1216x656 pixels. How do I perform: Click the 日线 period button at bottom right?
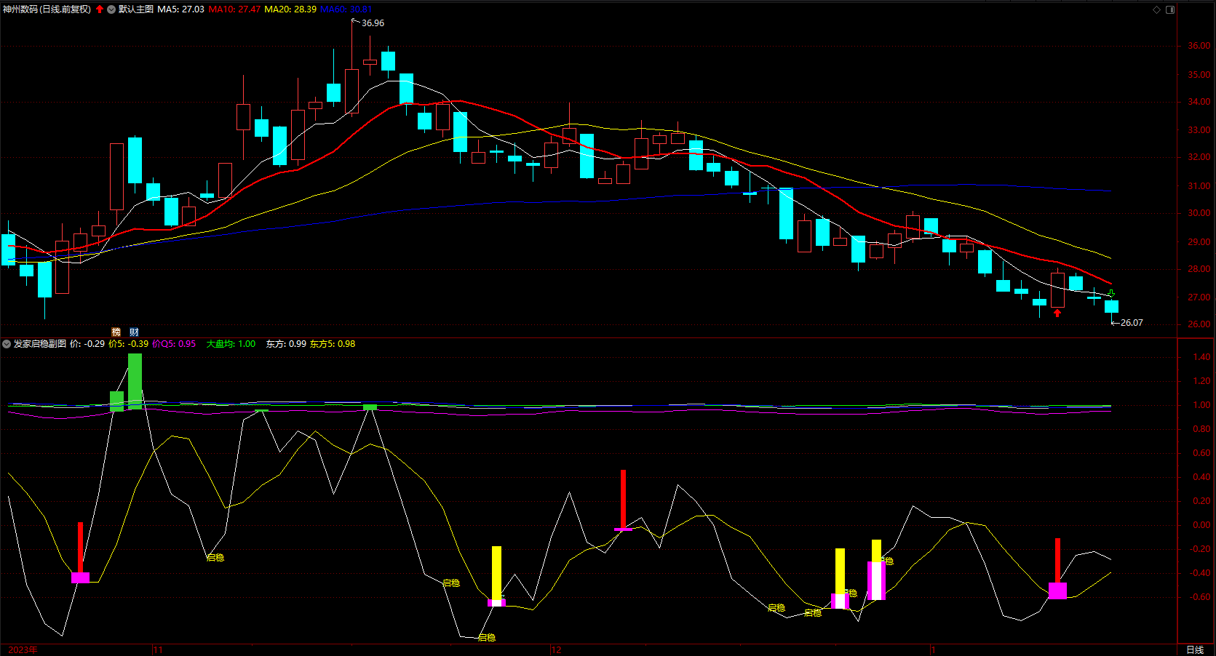(1195, 649)
